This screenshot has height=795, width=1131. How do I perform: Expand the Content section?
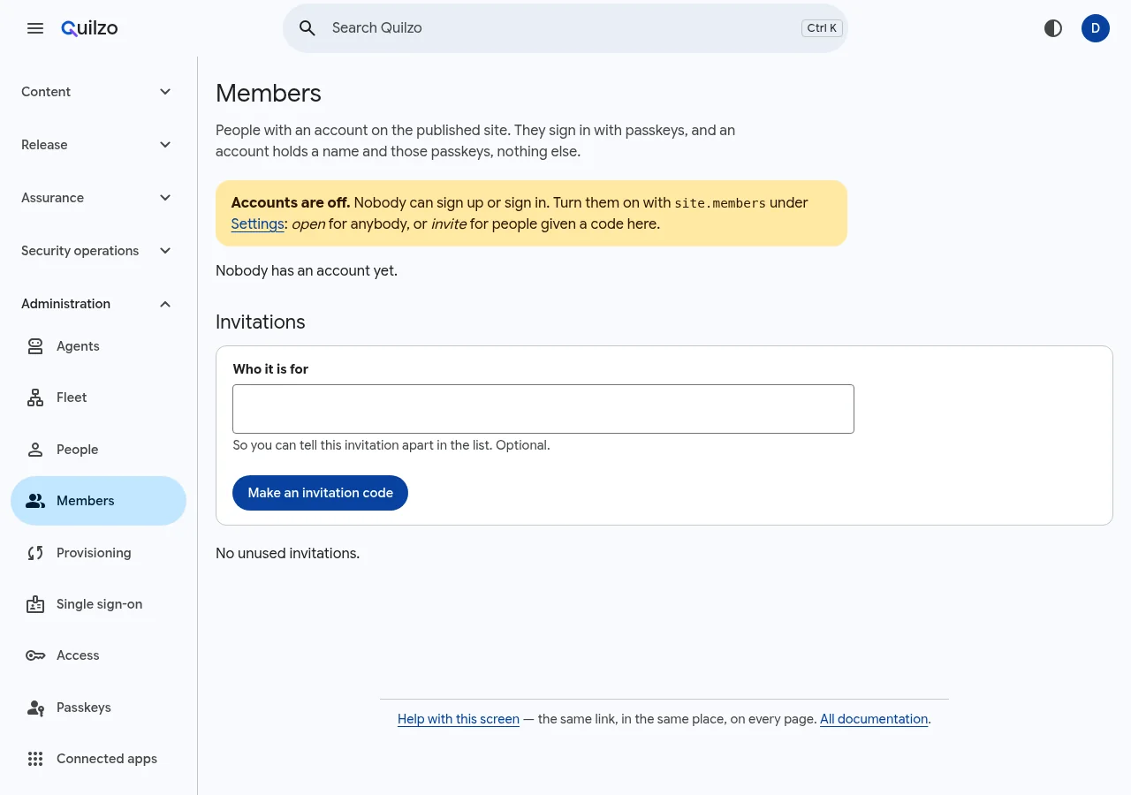tap(98, 92)
